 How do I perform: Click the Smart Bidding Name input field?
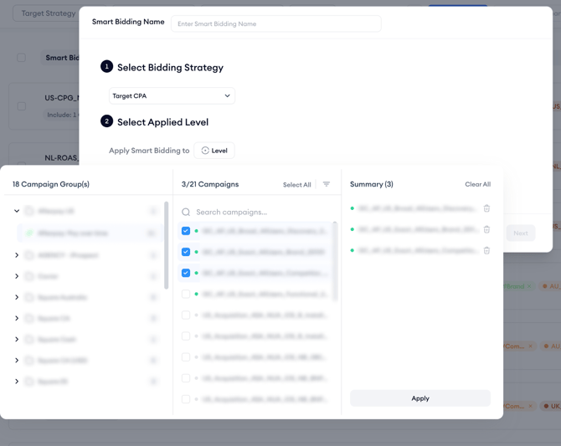[275, 24]
